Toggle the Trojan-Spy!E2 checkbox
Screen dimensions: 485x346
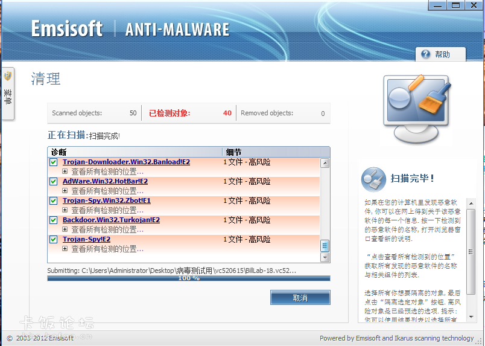pos(54,240)
